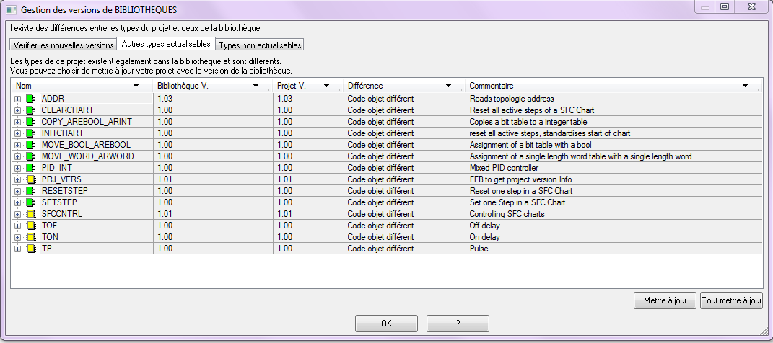Image resolution: width=773 pixels, height=343 pixels.
Task: Expand the TOF tree node
Action: coord(18,226)
